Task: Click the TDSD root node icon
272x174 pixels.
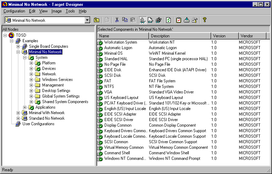Action: pyautogui.click(x=12, y=35)
